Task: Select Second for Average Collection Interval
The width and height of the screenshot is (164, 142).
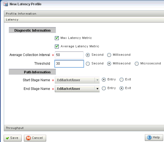Action: (88, 55)
